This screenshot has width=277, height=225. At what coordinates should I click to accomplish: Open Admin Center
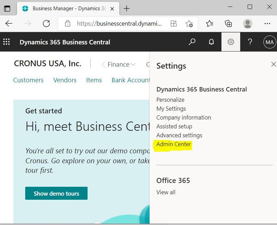[174, 144]
